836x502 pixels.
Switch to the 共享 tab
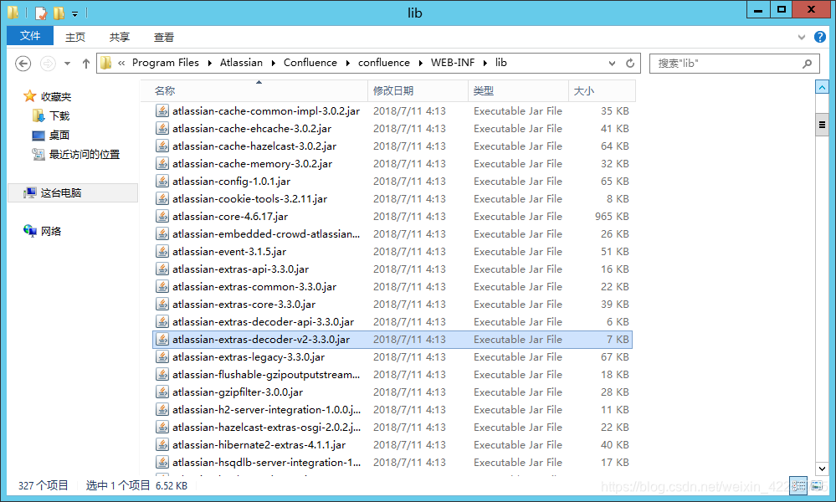120,37
